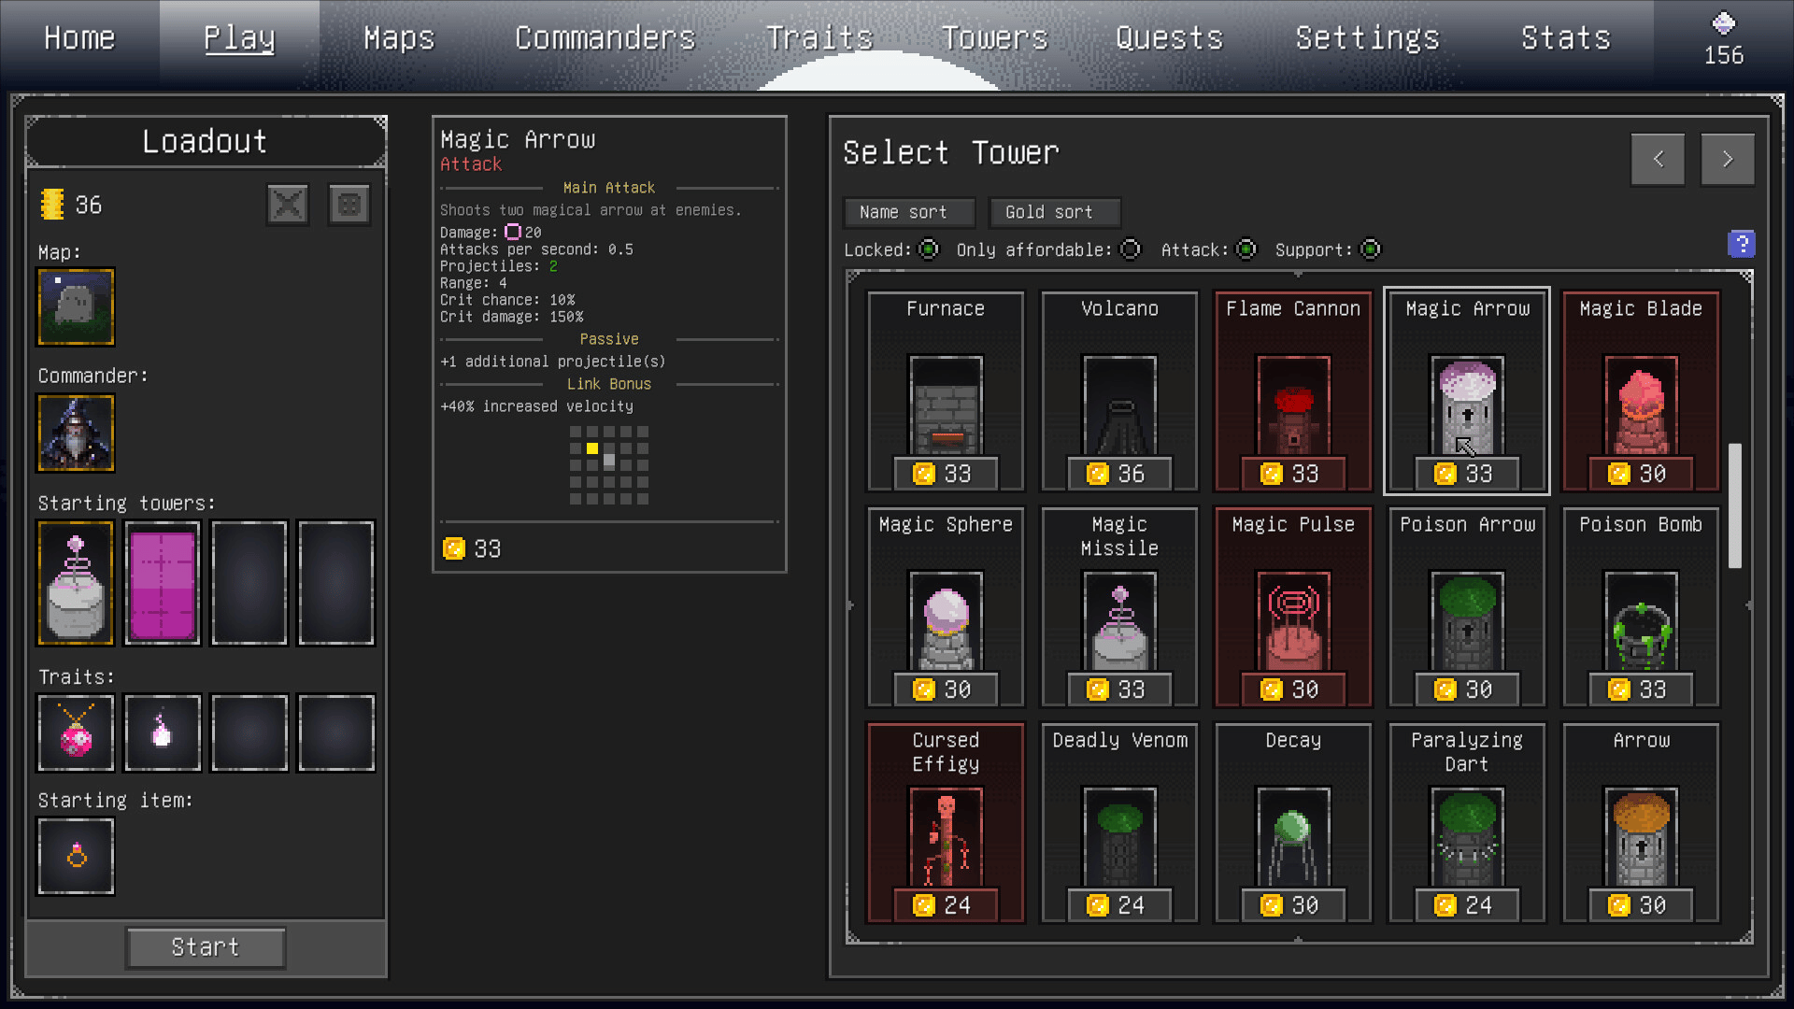Pick the Poison Bomb tower

click(x=1641, y=606)
